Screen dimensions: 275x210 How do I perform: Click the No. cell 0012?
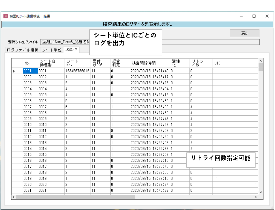click(30, 137)
